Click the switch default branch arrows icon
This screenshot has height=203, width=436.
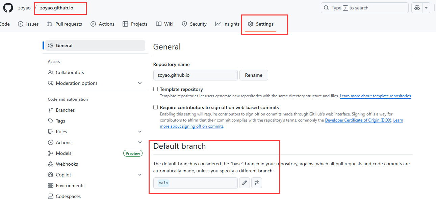(x=257, y=183)
